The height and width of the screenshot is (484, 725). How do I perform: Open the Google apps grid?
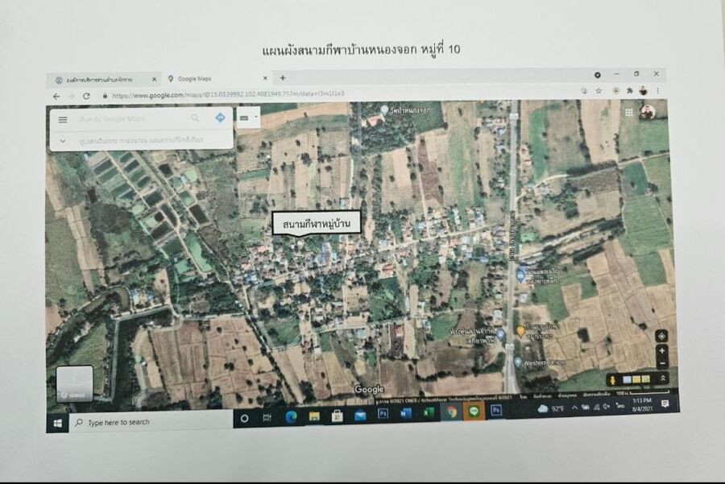coord(628,112)
